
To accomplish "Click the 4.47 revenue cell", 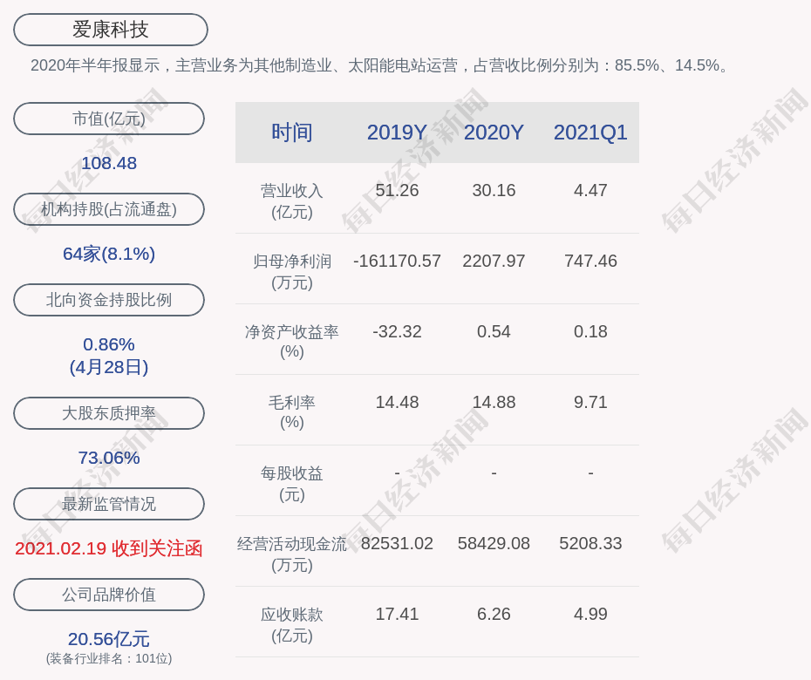I will pos(590,190).
